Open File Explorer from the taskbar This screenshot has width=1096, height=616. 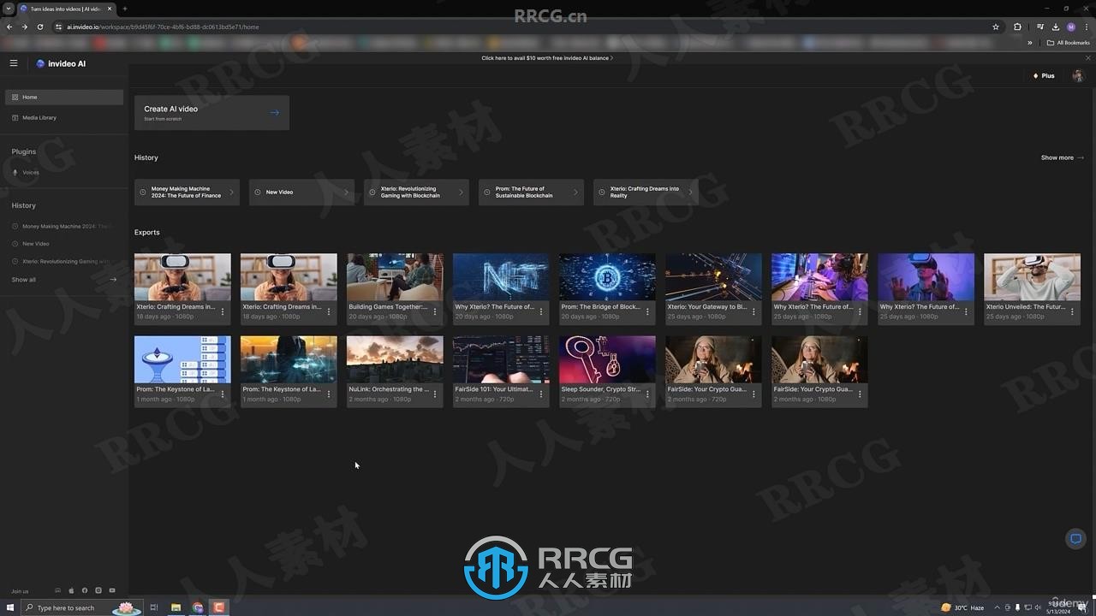[176, 607]
